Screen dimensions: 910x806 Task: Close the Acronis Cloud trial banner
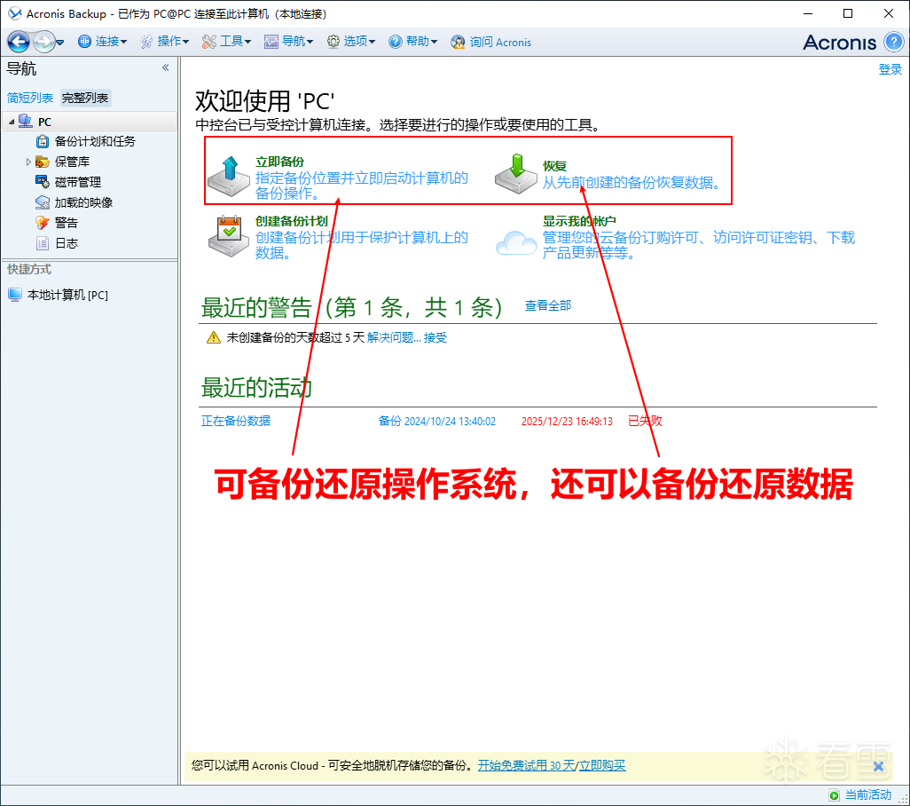tap(878, 767)
